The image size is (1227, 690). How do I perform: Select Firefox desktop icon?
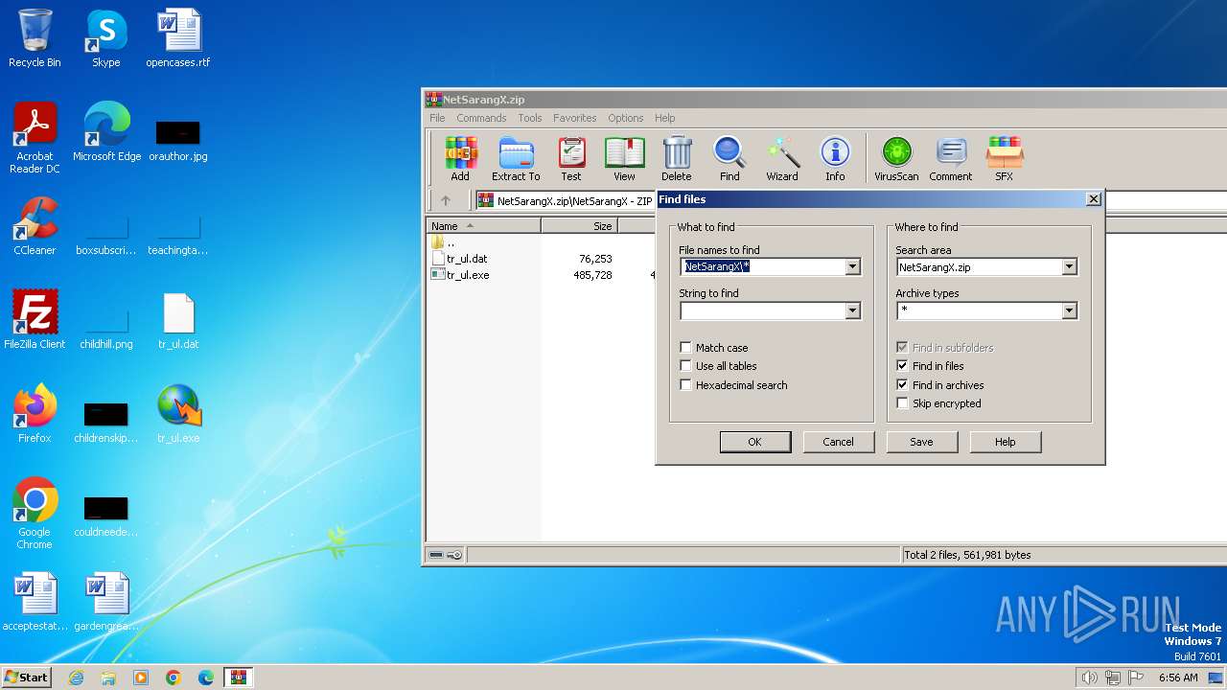[x=35, y=414]
